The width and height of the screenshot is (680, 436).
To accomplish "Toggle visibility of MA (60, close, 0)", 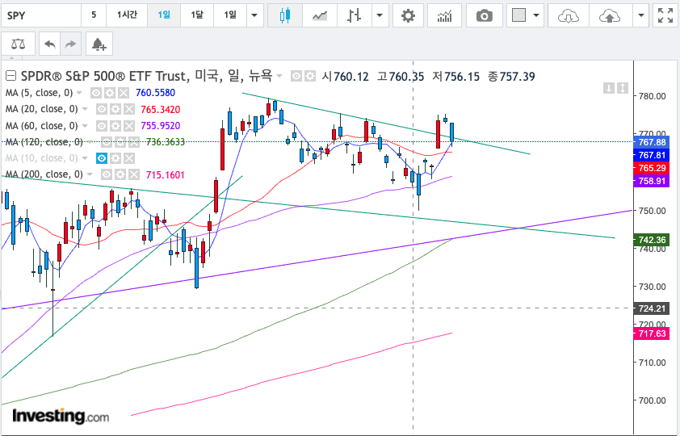I will pos(101,126).
